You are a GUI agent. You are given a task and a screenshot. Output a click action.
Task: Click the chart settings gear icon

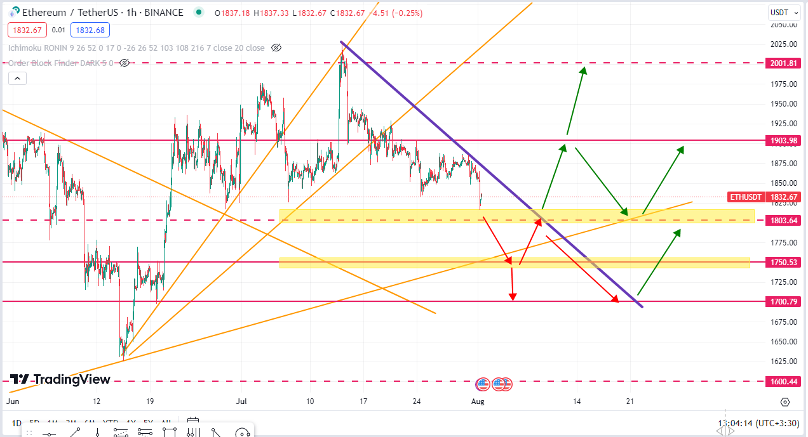(x=785, y=402)
